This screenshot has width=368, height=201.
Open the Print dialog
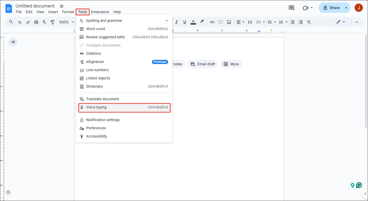(x=36, y=22)
